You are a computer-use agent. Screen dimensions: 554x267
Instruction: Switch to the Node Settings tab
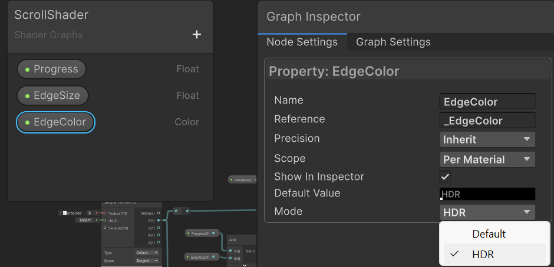click(302, 42)
